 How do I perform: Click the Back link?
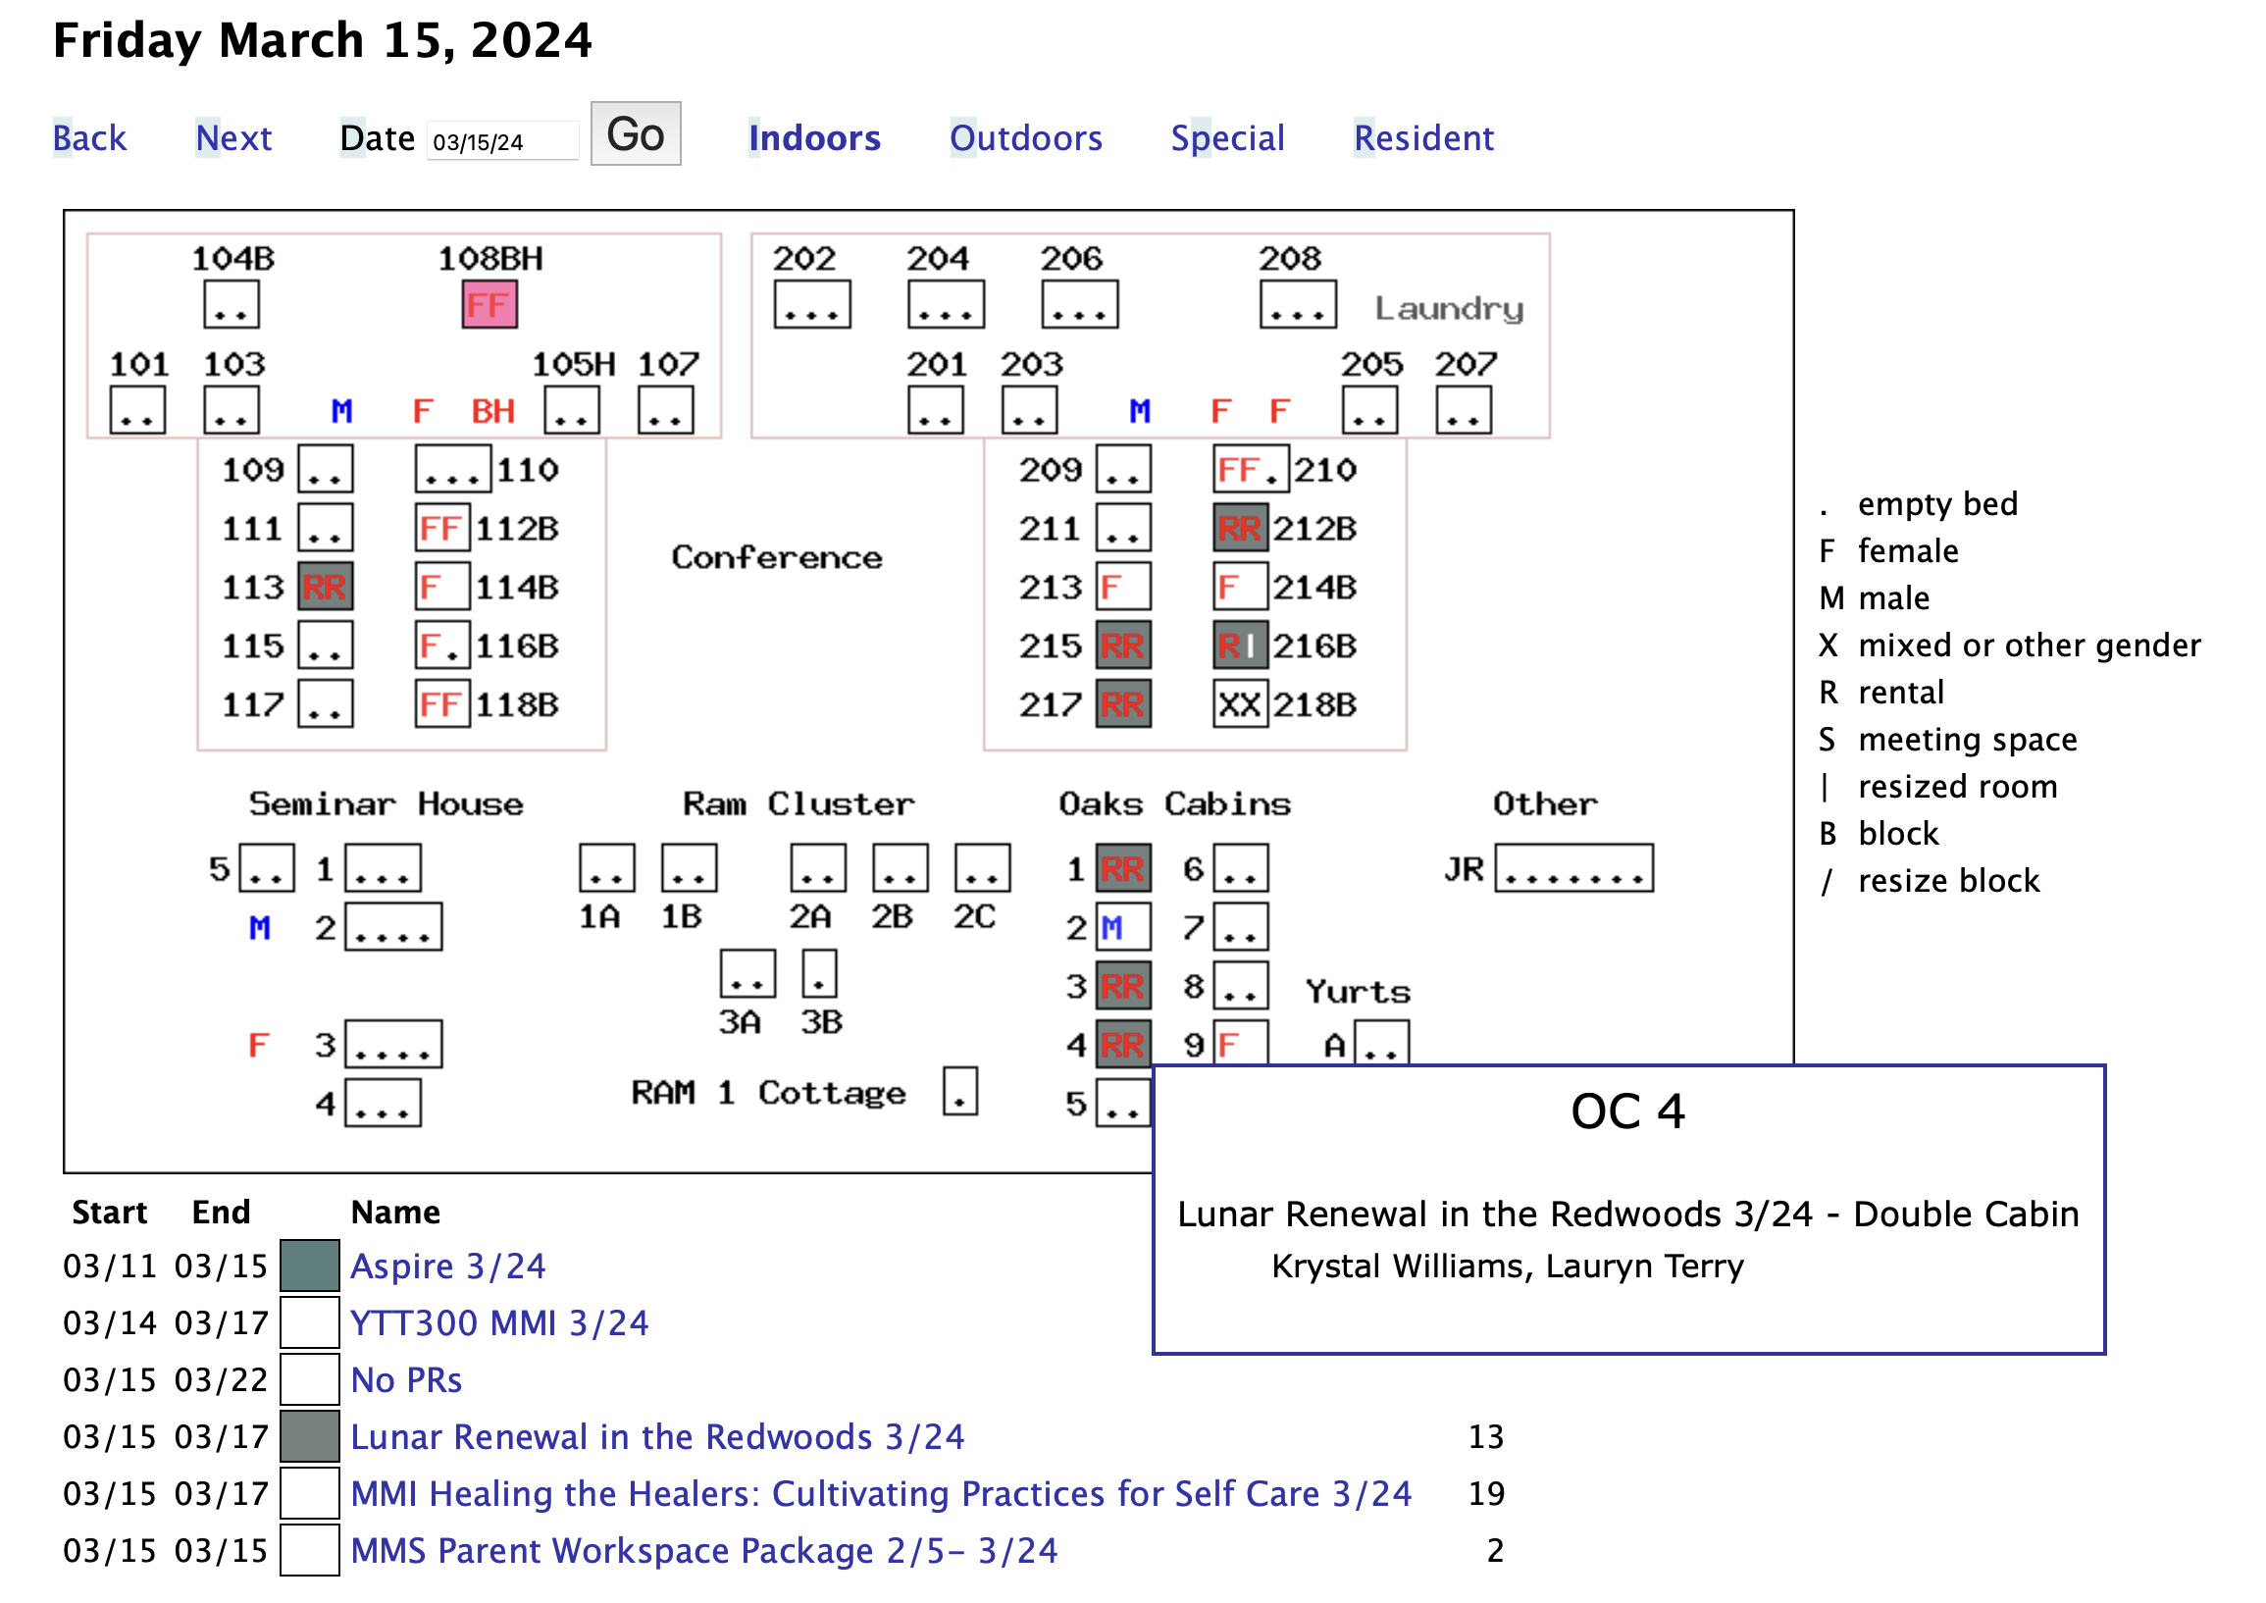click(x=89, y=138)
